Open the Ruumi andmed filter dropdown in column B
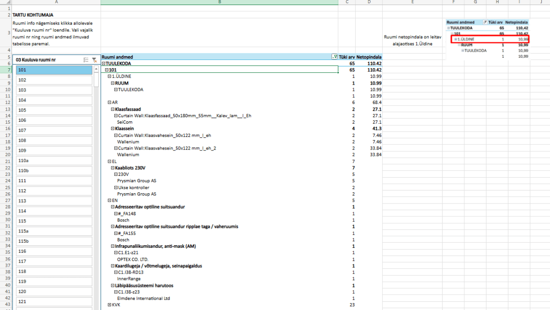Image resolution: width=550 pixels, height=310 pixels. (334, 57)
